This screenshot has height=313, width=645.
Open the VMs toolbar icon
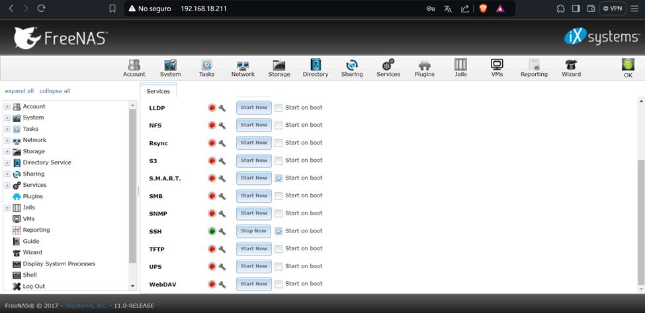pyautogui.click(x=497, y=68)
